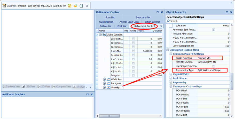Collapse the Global Variables tree node
Viewport: 235px width, 119px height.
[x=100, y=35]
